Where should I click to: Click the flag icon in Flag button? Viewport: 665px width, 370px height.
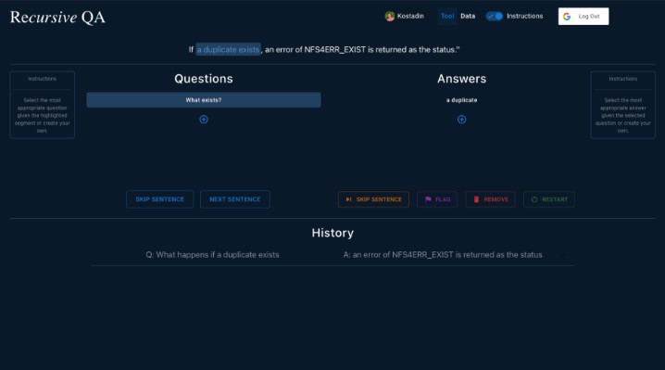point(428,199)
